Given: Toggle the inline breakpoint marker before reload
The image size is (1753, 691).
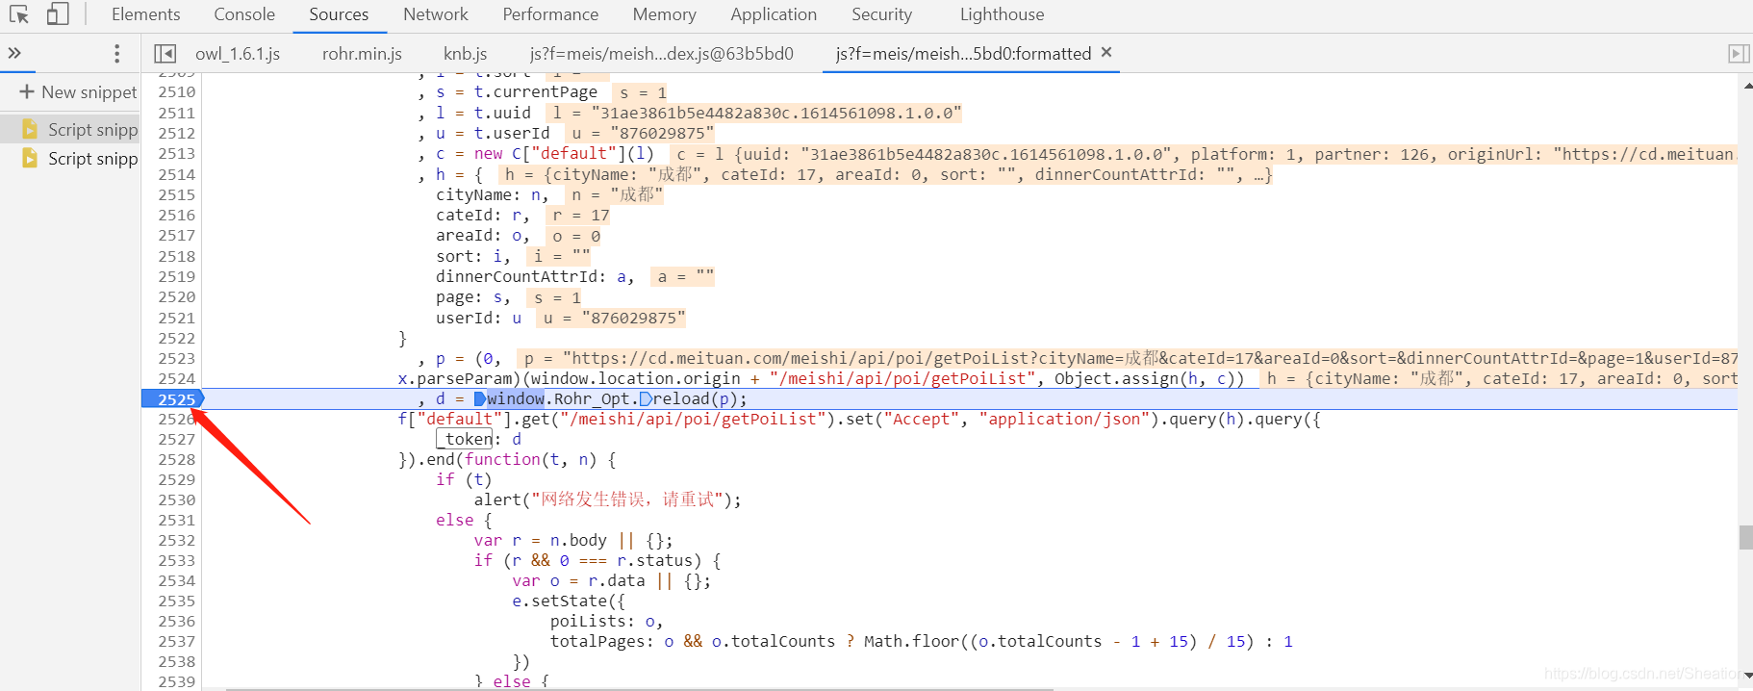Looking at the screenshot, I should pos(646,399).
